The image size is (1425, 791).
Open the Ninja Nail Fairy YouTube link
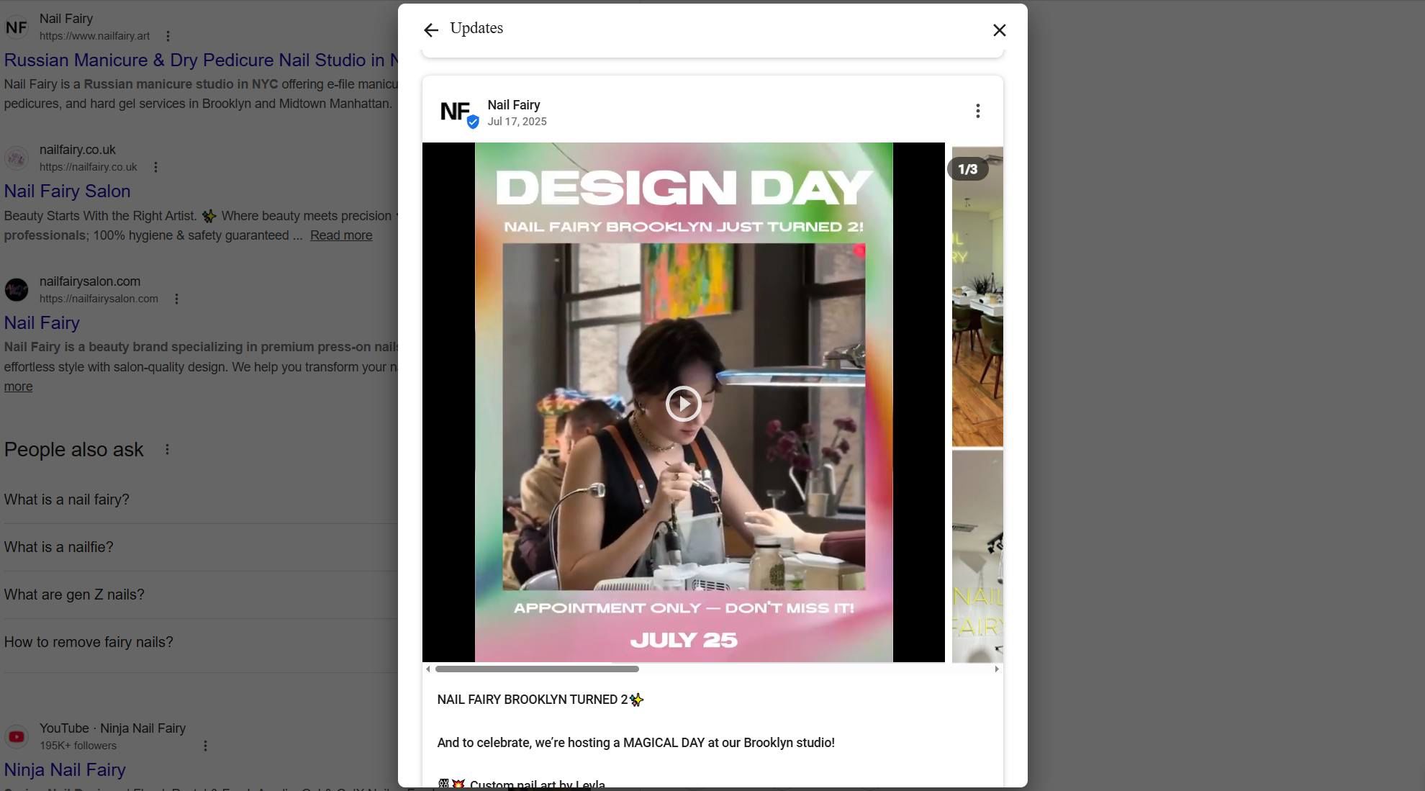pyautogui.click(x=65, y=769)
